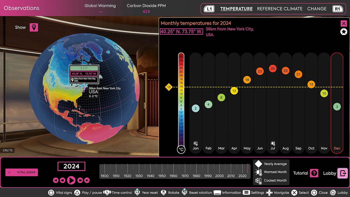Click the Information icon in the controls hint bar
The height and width of the screenshot is (197, 350).
click(217, 193)
